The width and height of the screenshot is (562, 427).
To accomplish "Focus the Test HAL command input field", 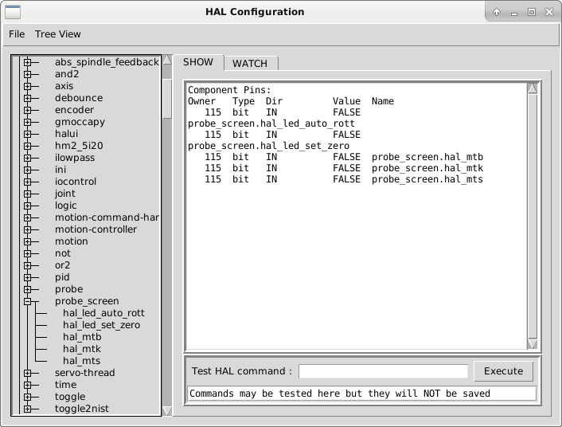I will [x=383, y=371].
